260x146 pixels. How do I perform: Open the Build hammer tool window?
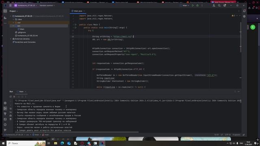[5, 114]
